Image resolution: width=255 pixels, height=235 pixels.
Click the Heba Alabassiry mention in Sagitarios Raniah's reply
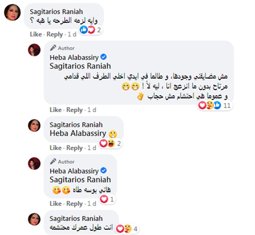[78, 134]
